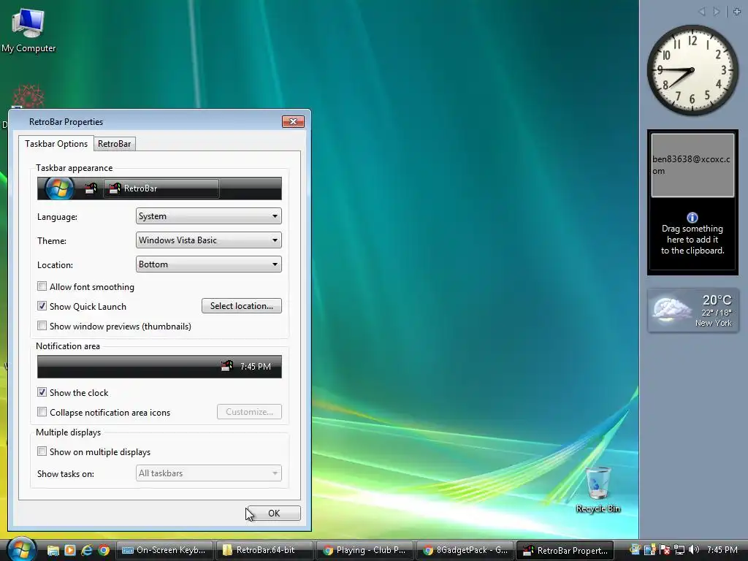Click the red X flag tray icon
This screenshot has height=561, width=748.
665,550
